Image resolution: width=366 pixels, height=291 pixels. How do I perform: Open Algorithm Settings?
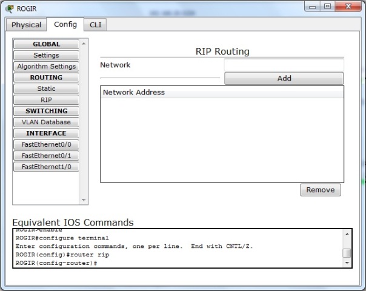pos(46,67)
